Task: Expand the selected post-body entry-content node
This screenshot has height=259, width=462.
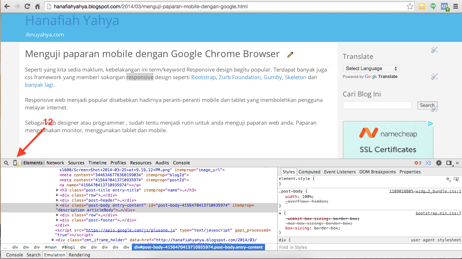Action: point(57,205)
